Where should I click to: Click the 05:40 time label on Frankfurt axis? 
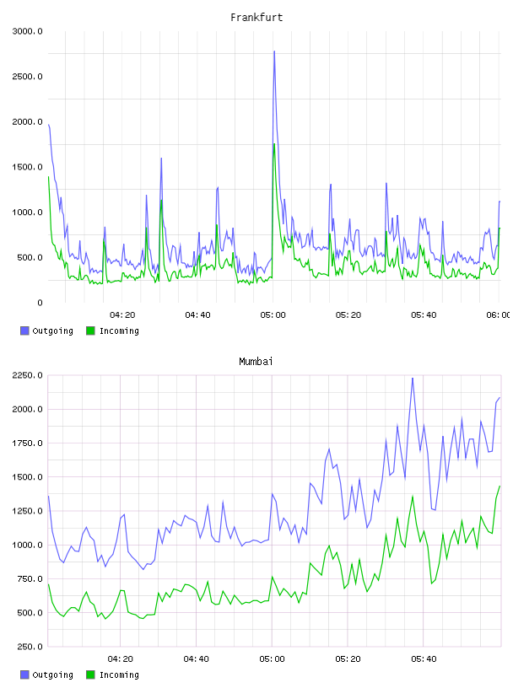(424, 315)
